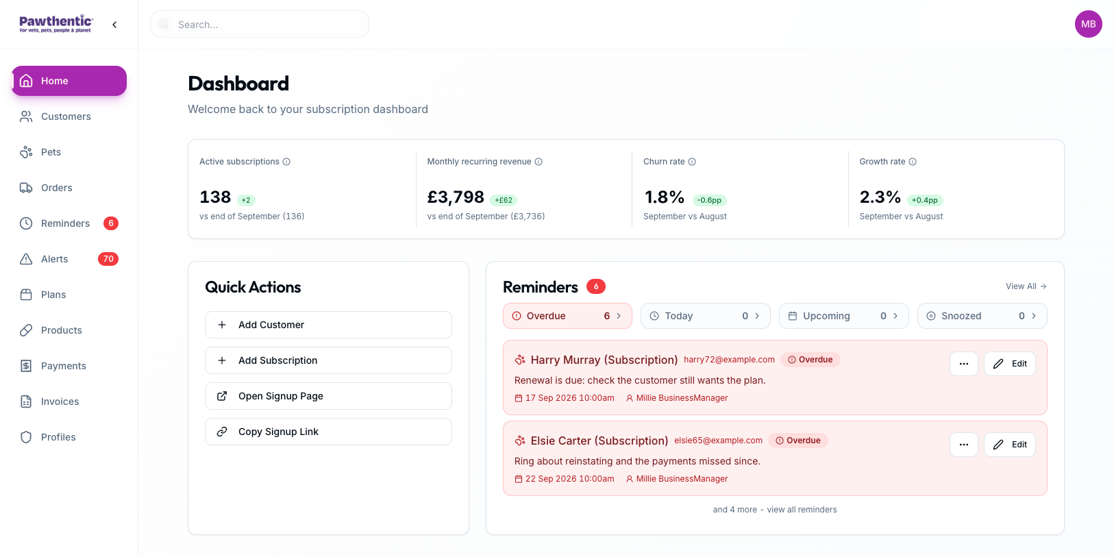Navigate to Payments
Screen dimensions: 1114x557
(69, 366)
